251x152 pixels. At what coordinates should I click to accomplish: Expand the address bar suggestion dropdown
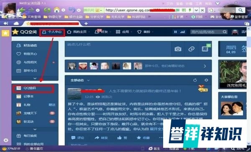click(196, 10)
